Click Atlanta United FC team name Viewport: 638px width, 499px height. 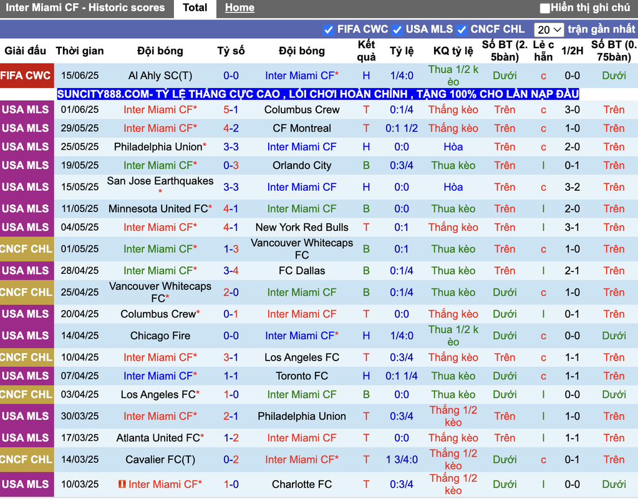(x=160, y=438)
